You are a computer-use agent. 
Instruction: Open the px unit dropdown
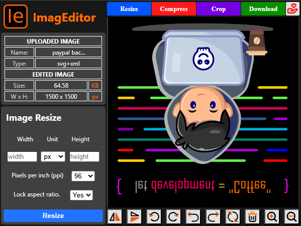pyautogui.click(x=53, y=156)
